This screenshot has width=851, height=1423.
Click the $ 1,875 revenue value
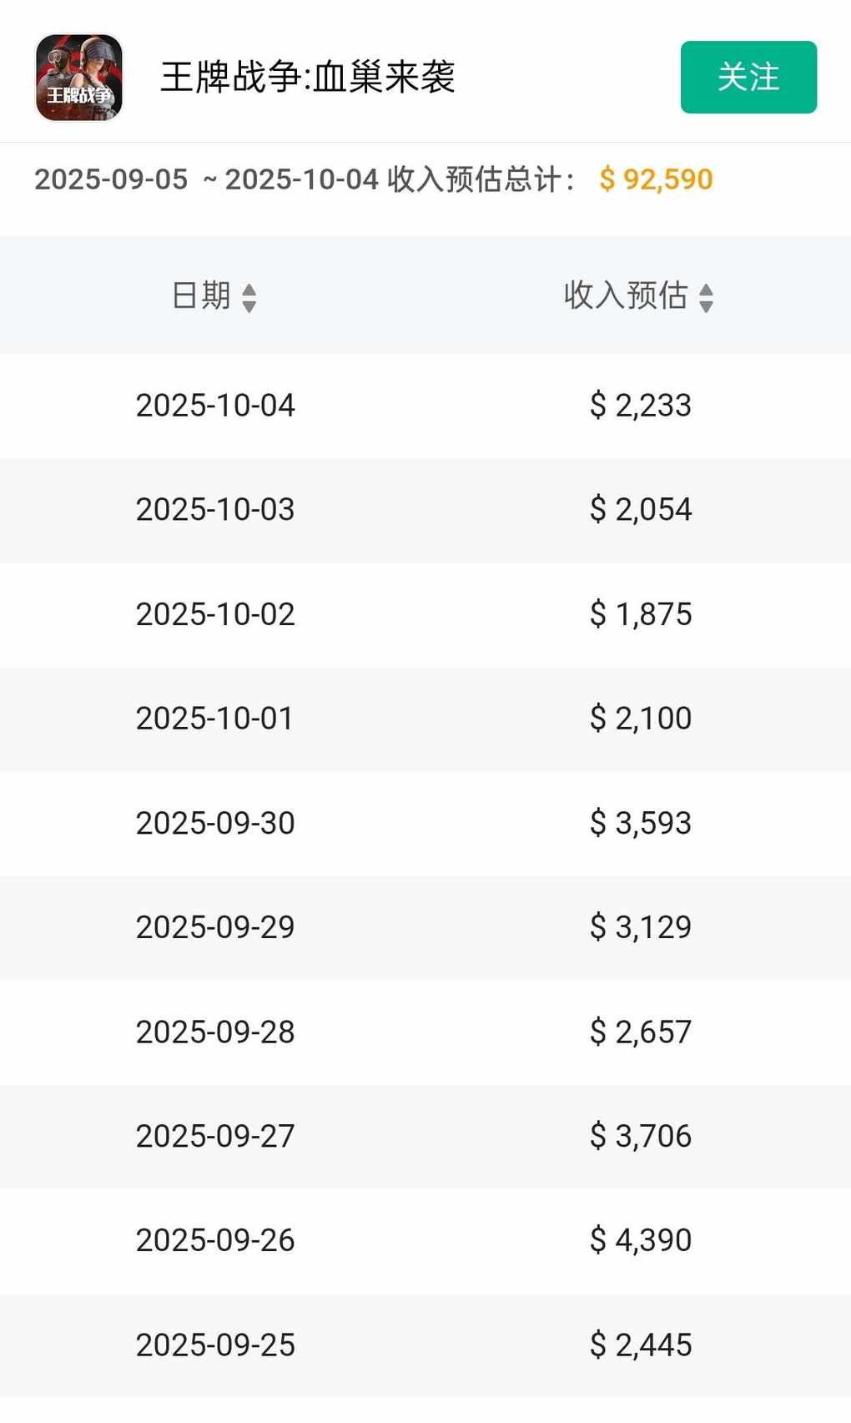(641, 614)
